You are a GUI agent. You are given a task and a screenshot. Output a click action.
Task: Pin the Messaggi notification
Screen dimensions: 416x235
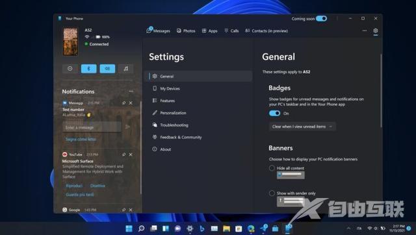pos(124,103)
